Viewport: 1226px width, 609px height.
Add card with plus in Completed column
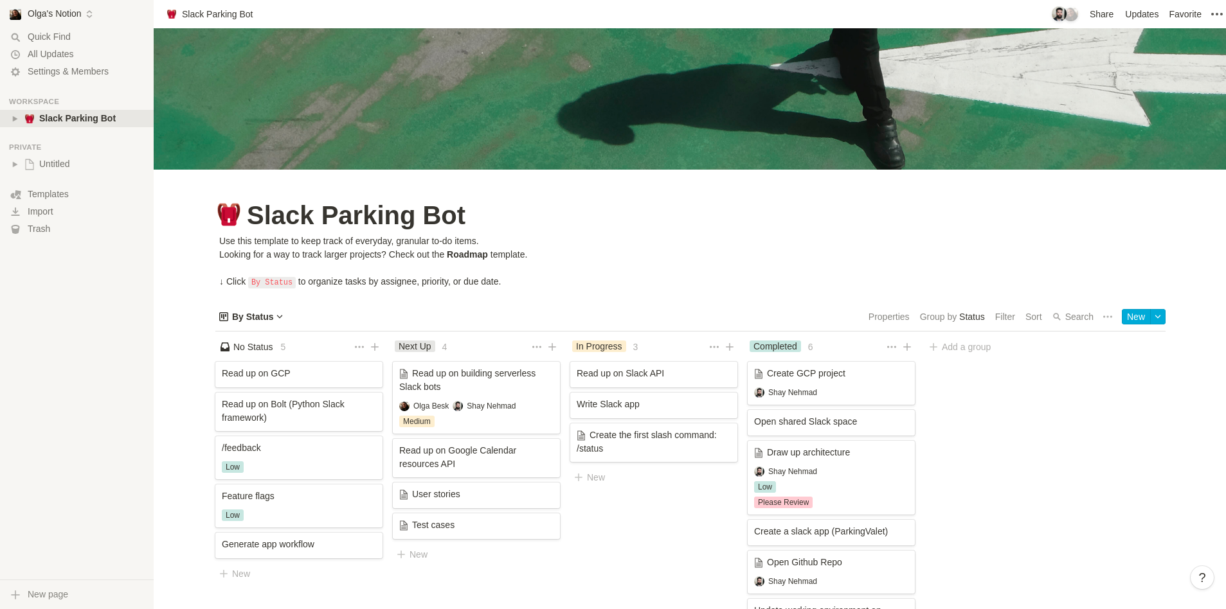[x=907, y=347]
